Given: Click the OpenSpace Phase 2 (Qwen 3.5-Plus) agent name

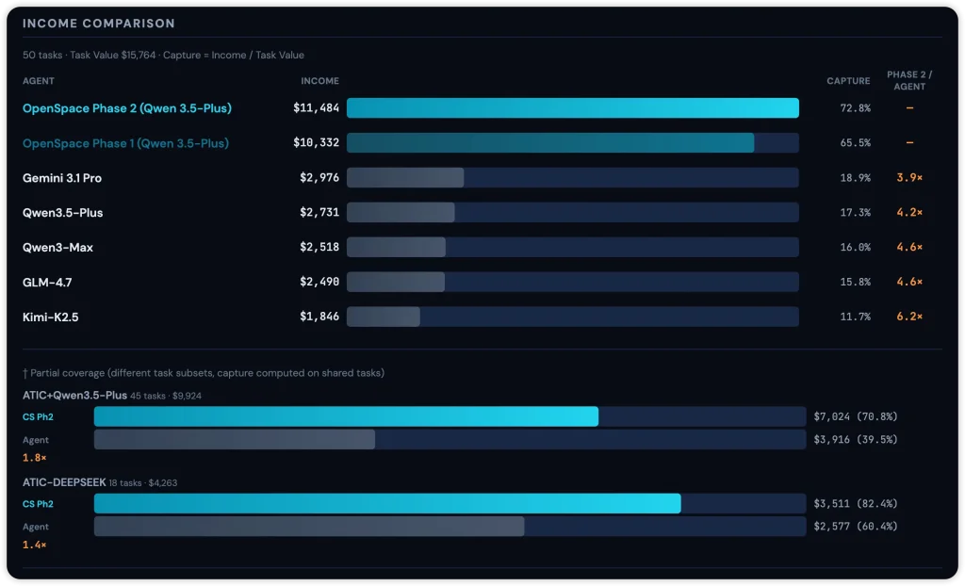Looking at the screenshot, I should pyautogui.click(x=127, y=108).
